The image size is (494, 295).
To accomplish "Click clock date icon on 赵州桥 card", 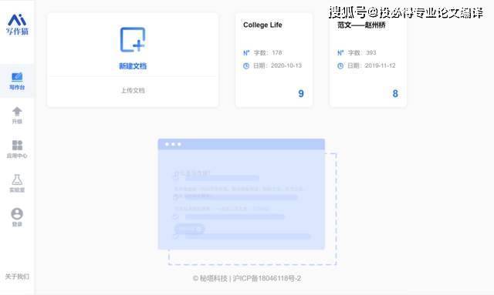I will [340, 65].
